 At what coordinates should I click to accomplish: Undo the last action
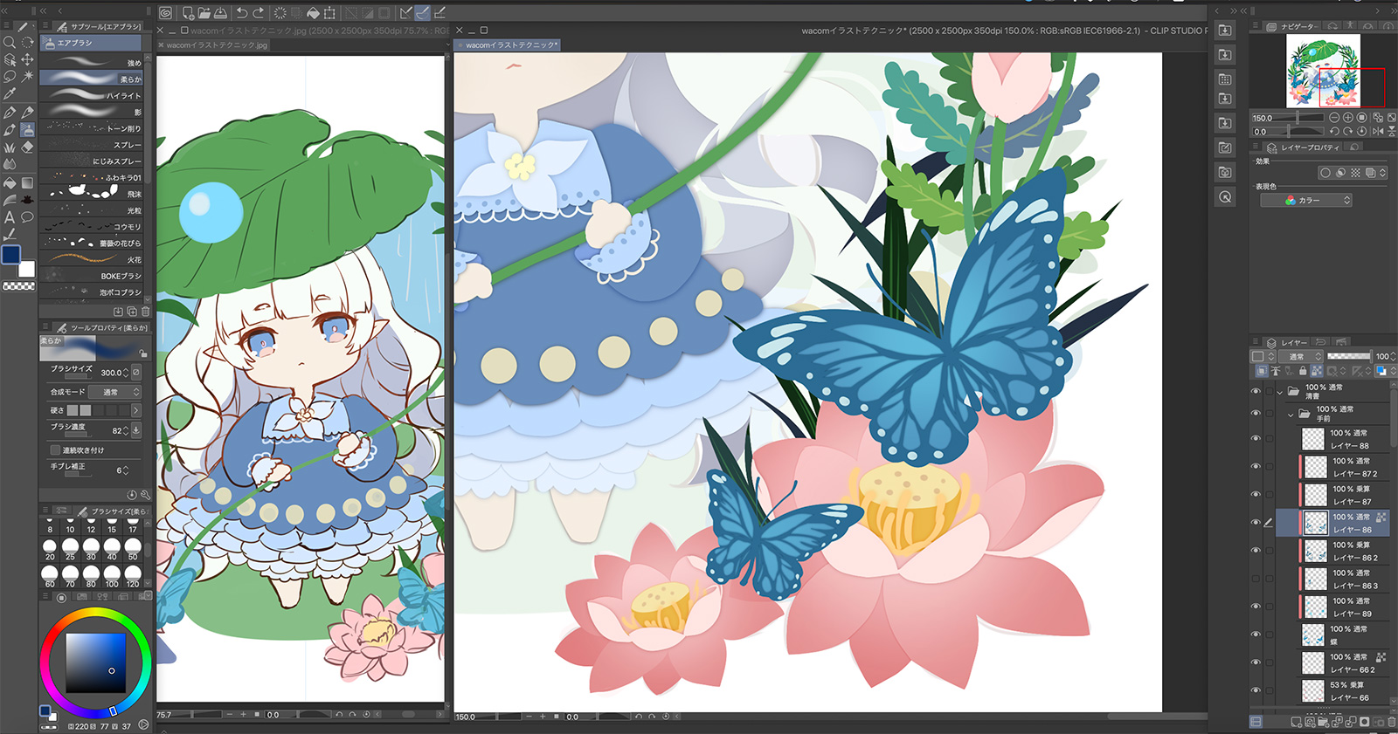(242, 12)
